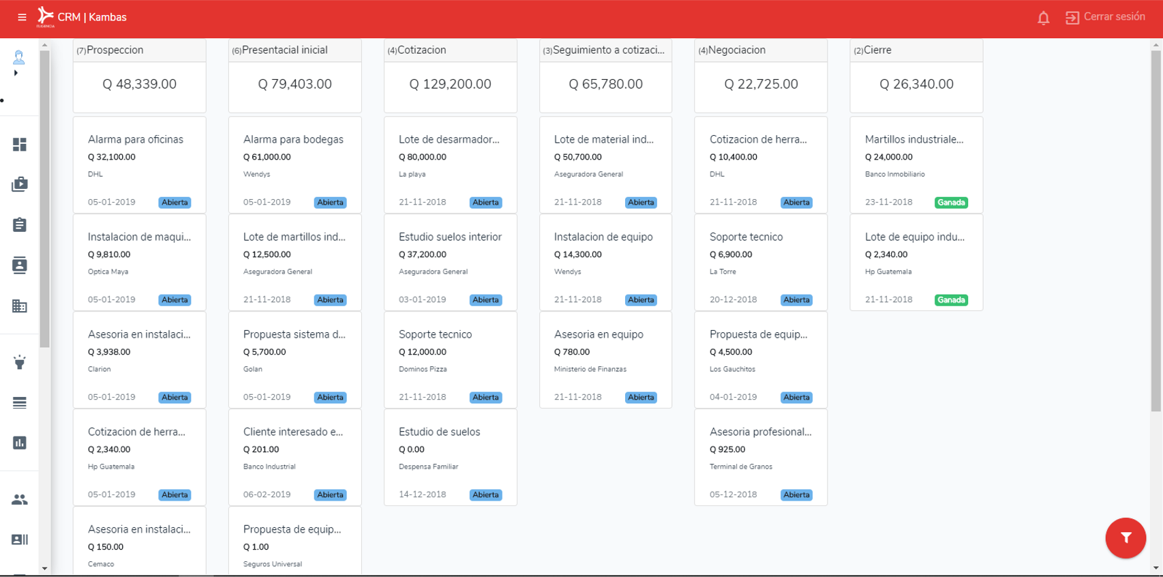Expand the user profile arrow in sidebar
This screenshot has width=1163, height=577.
click(x=16, y=73)
